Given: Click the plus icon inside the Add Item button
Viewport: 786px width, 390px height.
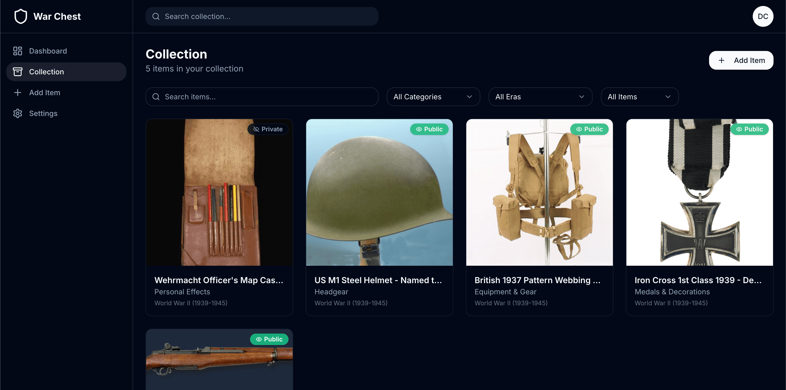Looking at the screenshot, I should coord(722,60).
